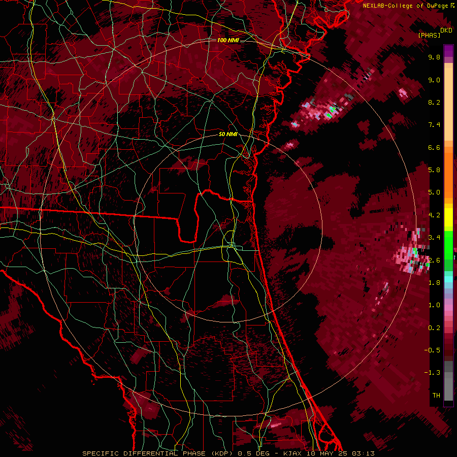This screenshot has width=457, height=457.
Task: Click the yellow segment of the color bar
Action: tap(448, 217)
